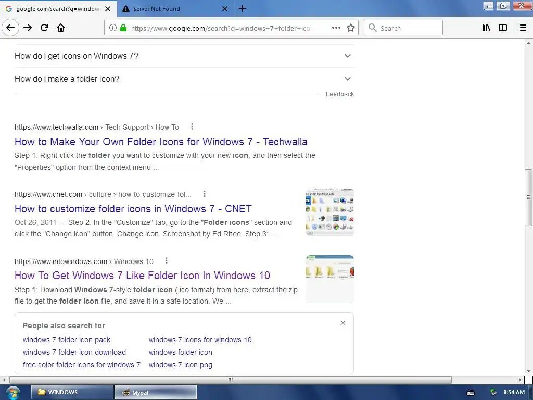Open How to customize folder icons CNET link
The image size is (533, 400).
133,208
